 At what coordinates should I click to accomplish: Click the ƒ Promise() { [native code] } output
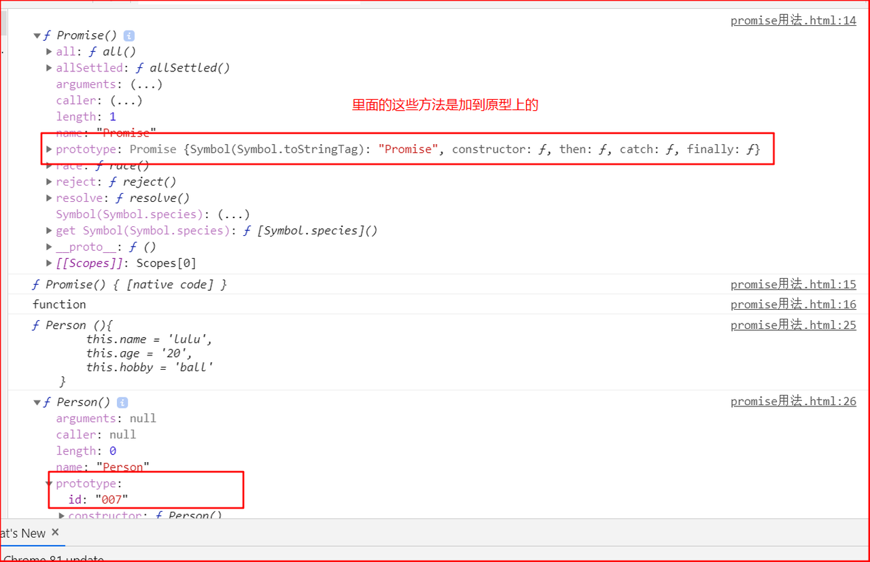[129, 285]
